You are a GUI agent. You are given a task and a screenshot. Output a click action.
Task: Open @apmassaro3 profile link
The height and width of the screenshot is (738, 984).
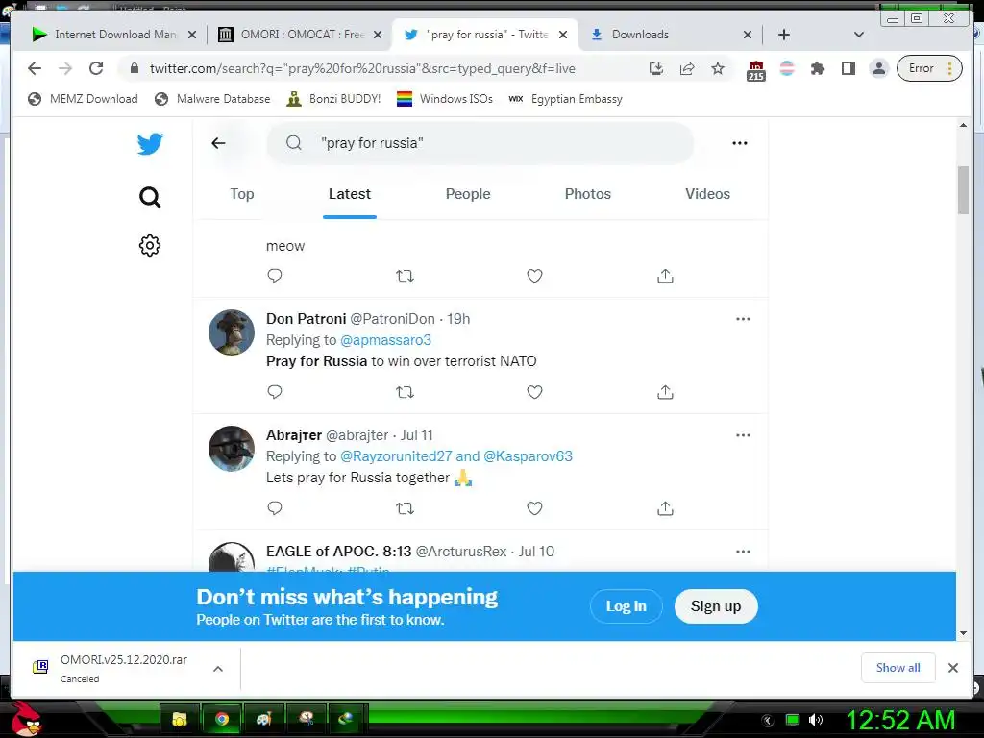click(x=386, y=340)
